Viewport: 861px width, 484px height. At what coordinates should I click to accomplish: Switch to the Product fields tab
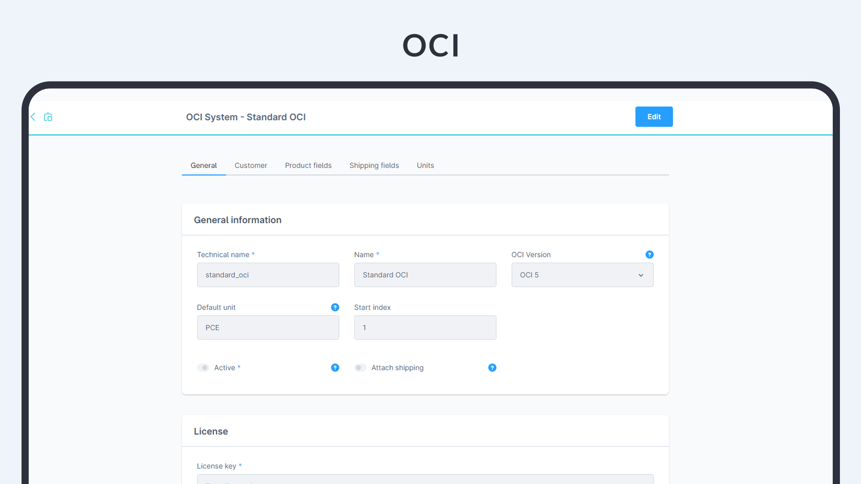pyautogui.click(x=308, y=165)
